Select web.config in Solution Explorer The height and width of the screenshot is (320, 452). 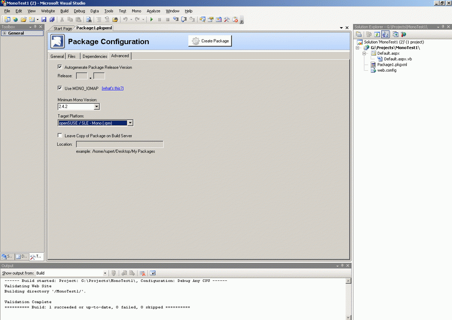[x=387, y=70]
